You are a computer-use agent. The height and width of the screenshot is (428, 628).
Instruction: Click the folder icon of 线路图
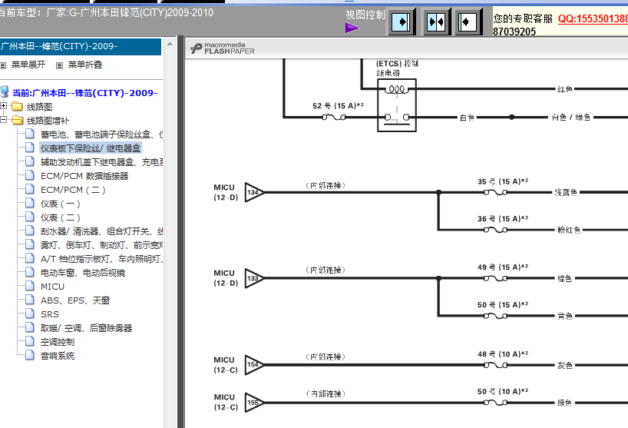(17, 106)
